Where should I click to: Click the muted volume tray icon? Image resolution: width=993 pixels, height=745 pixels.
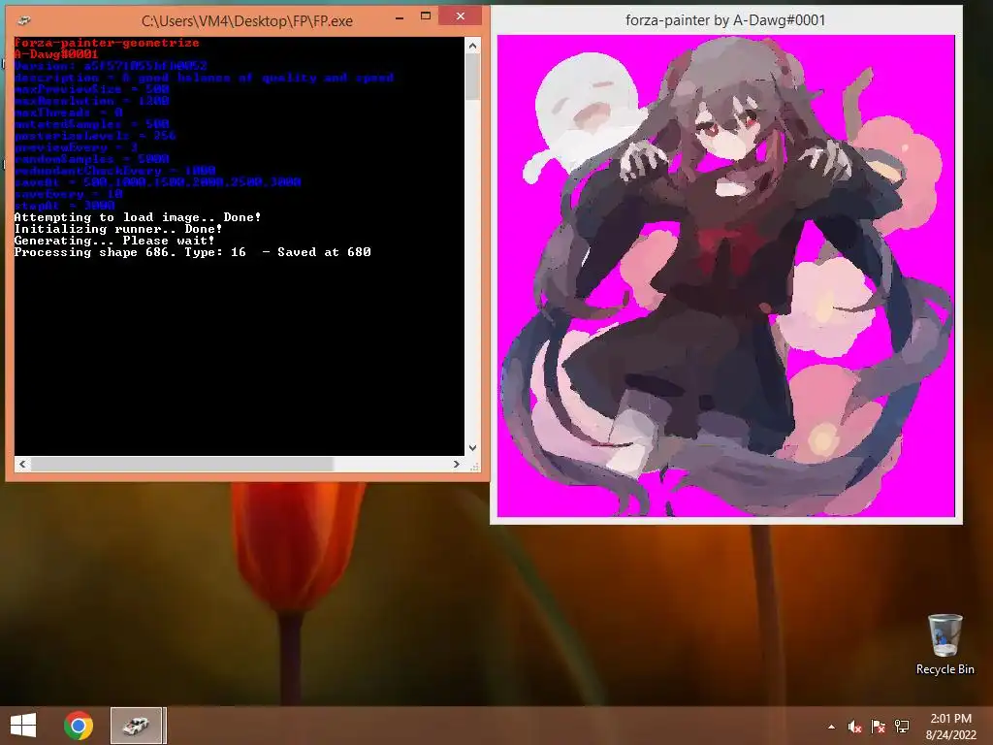pos(854,727)
